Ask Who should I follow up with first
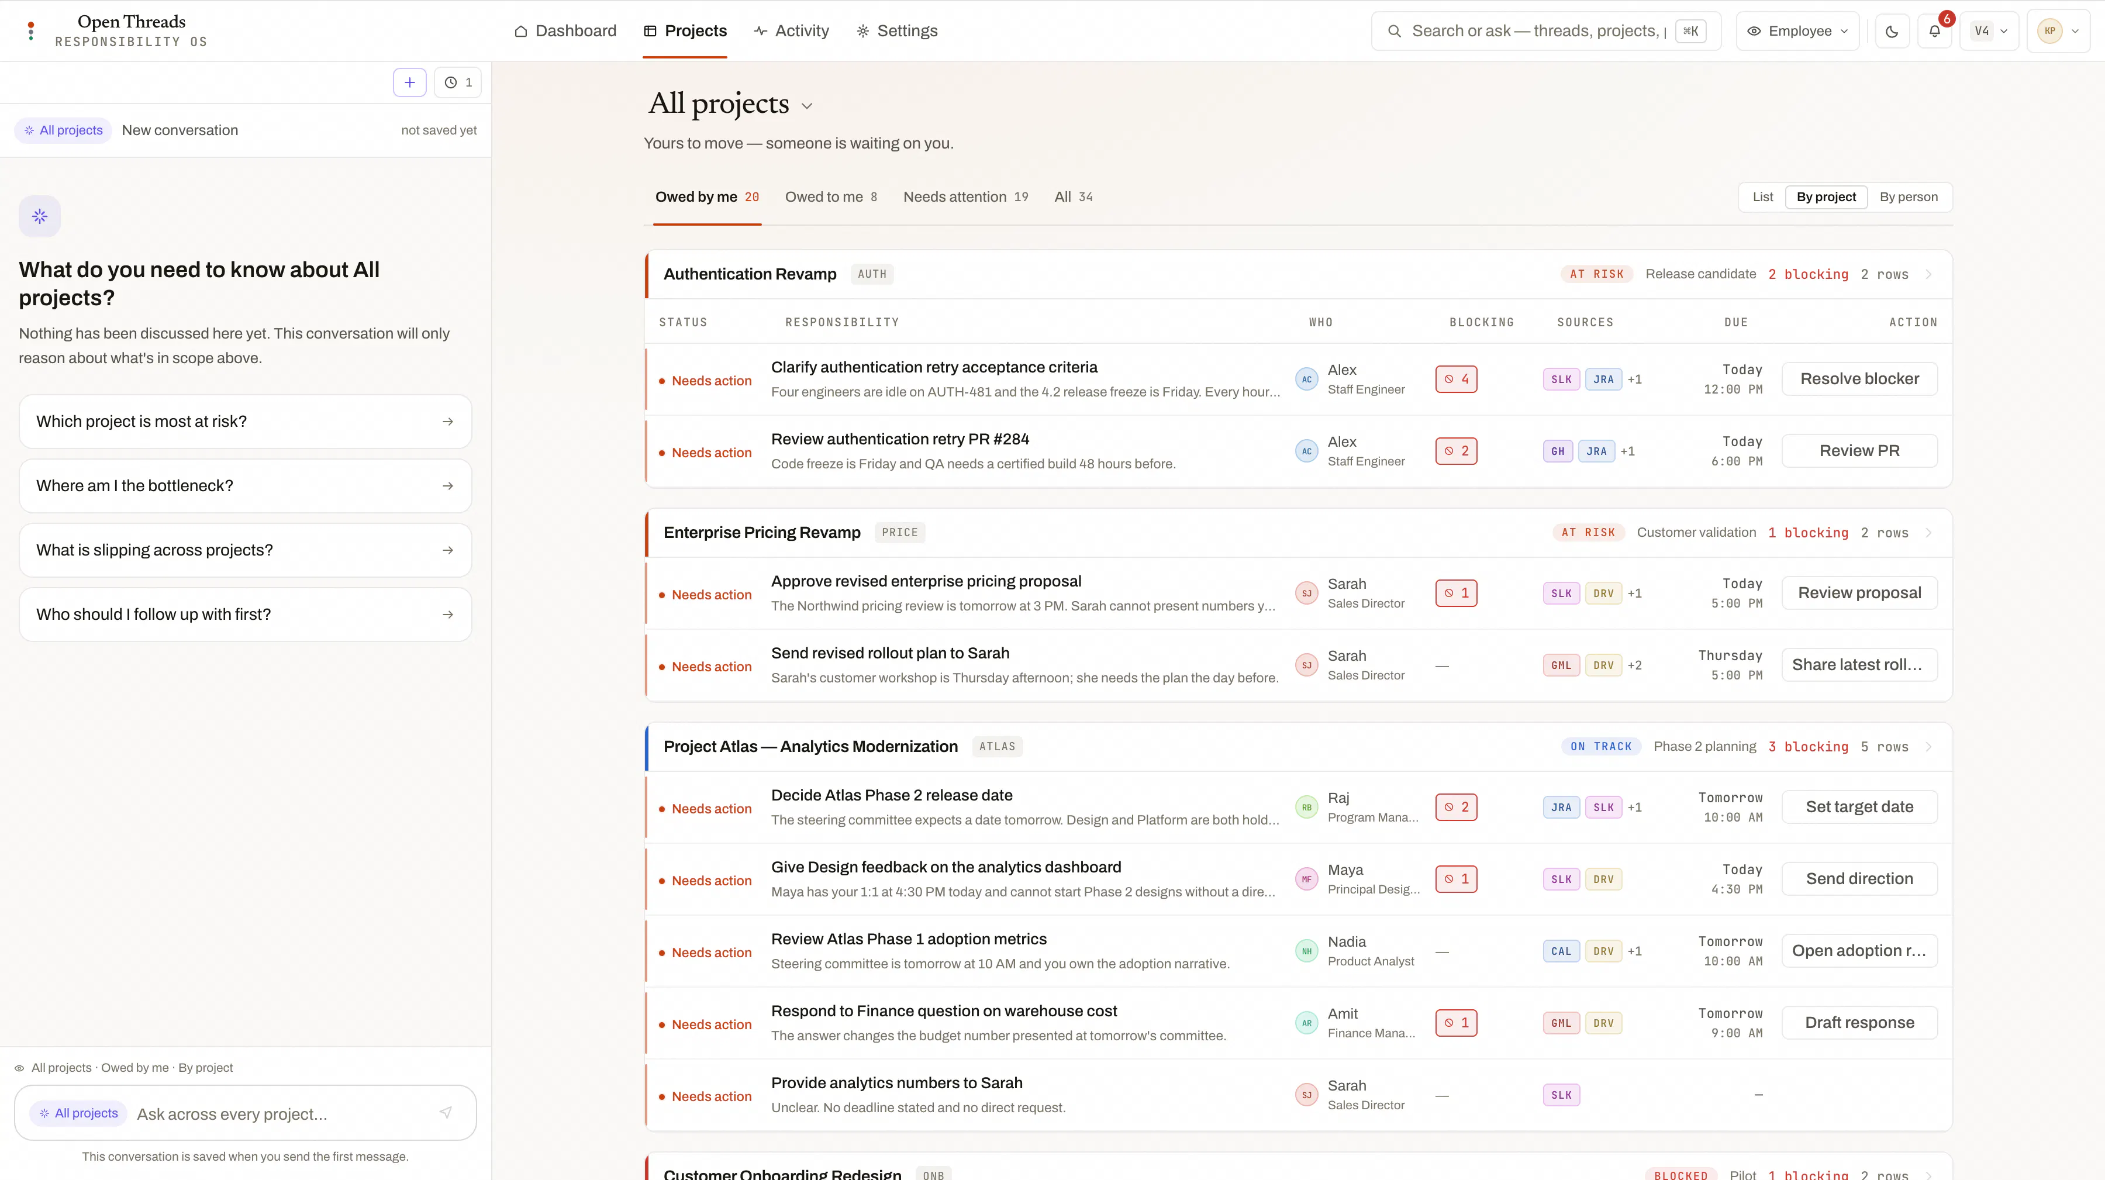Screen dimensions: 2105x1180 coord(245,615)
